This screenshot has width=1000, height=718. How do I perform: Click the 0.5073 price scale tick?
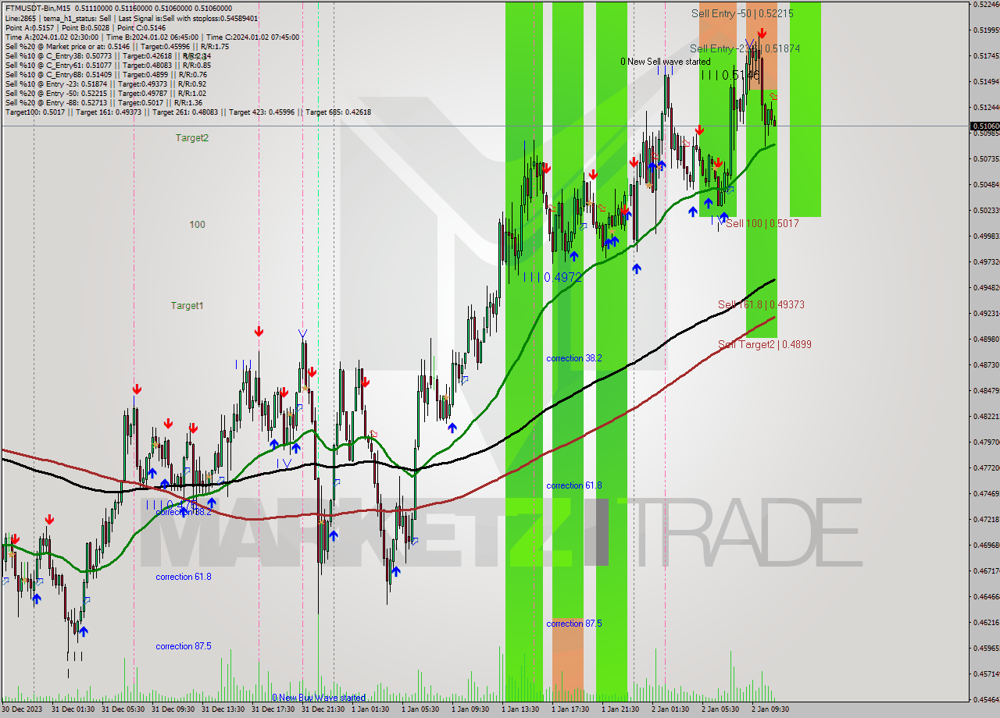click(x=985, y=158)
